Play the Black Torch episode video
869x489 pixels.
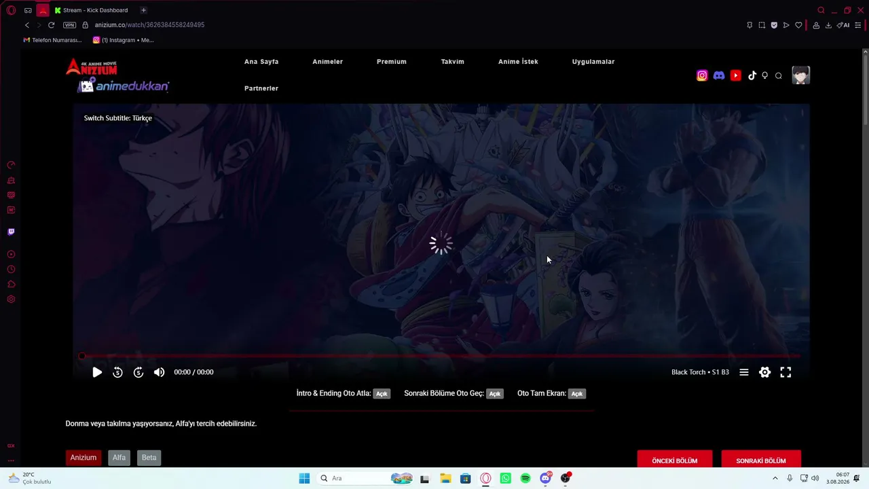point(97,372)
